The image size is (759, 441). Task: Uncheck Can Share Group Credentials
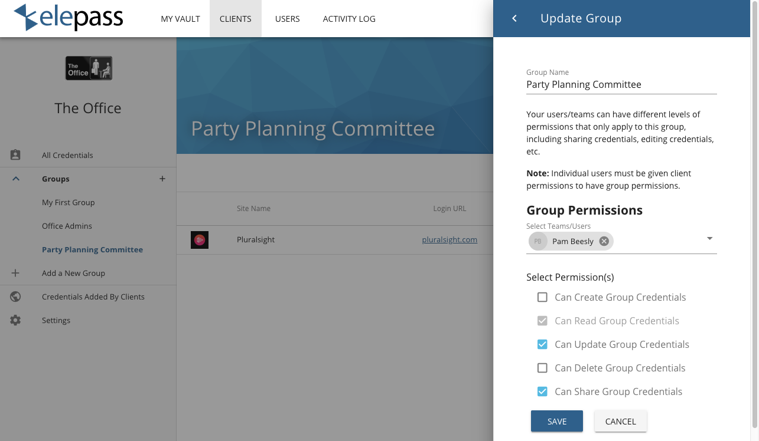pyautogui.click(x=542, y=391)
